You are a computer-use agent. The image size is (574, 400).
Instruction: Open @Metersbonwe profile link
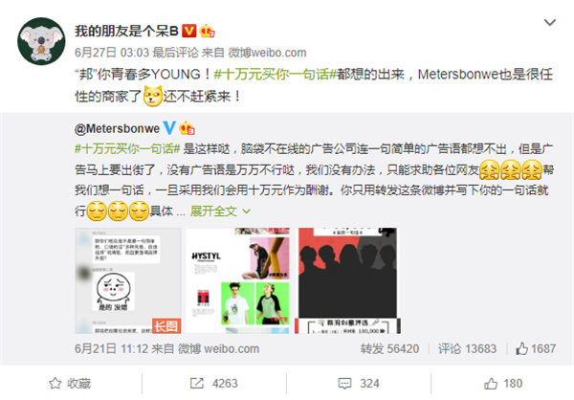tap(117, 128)
